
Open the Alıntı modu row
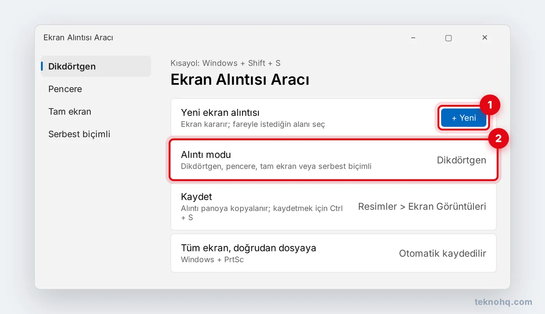pyautogui.click(x=334, y=160)
